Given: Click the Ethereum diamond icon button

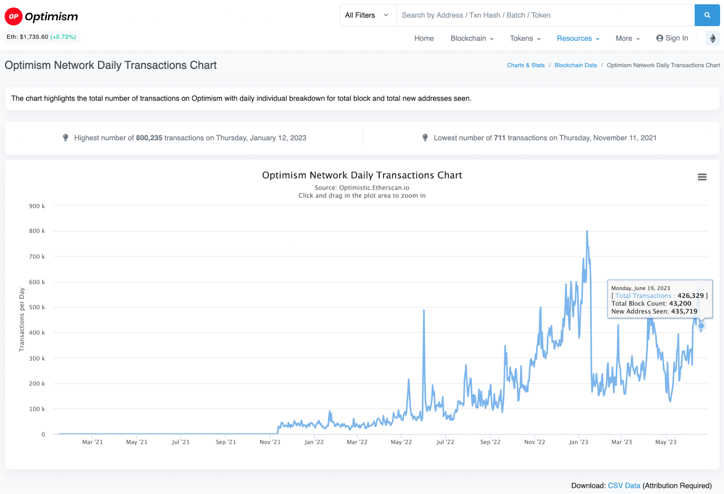Looking at the screenshot, I should point(713,38).
